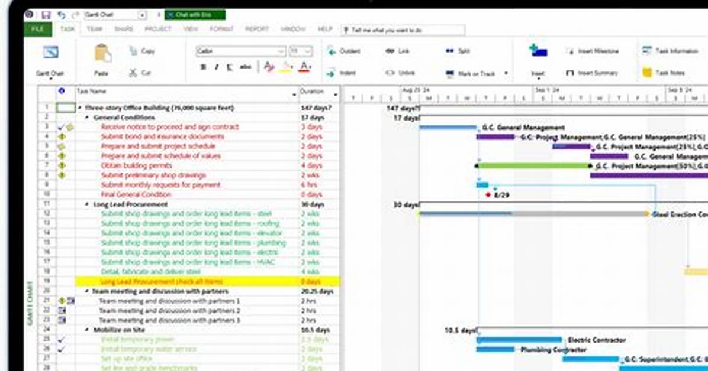This screenshot has height=371, width=708.
Task: Click the Save icon in quick access toolbar
Action: coord(46,15)
